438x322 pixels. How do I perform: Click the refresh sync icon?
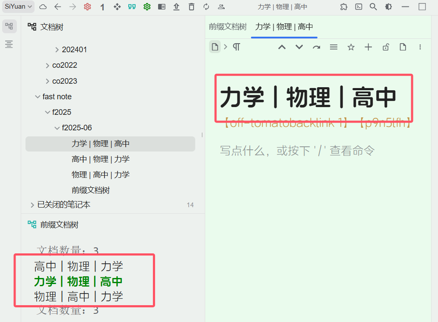tap(206, 7)
